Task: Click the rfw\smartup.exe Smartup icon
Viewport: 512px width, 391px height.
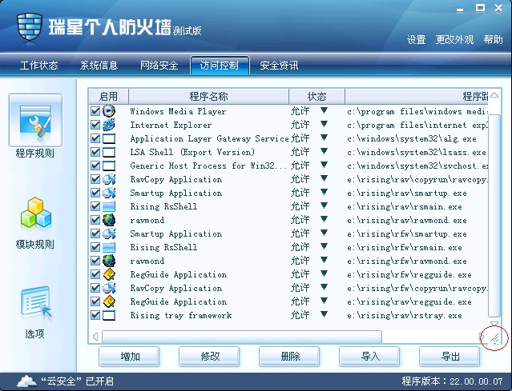Action: (x=109, y=233)
